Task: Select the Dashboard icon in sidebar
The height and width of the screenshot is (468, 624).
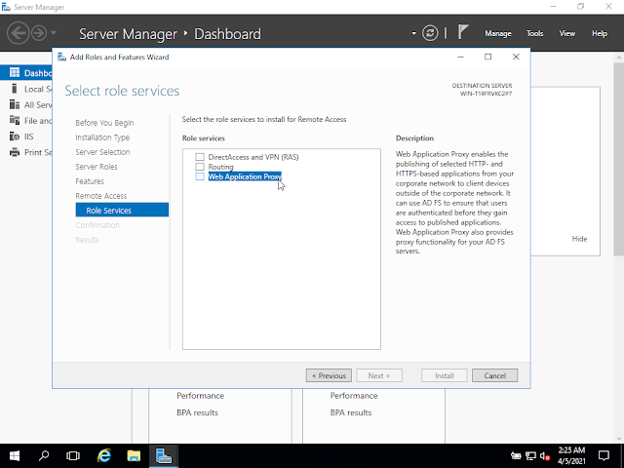Action: [15, 73]
